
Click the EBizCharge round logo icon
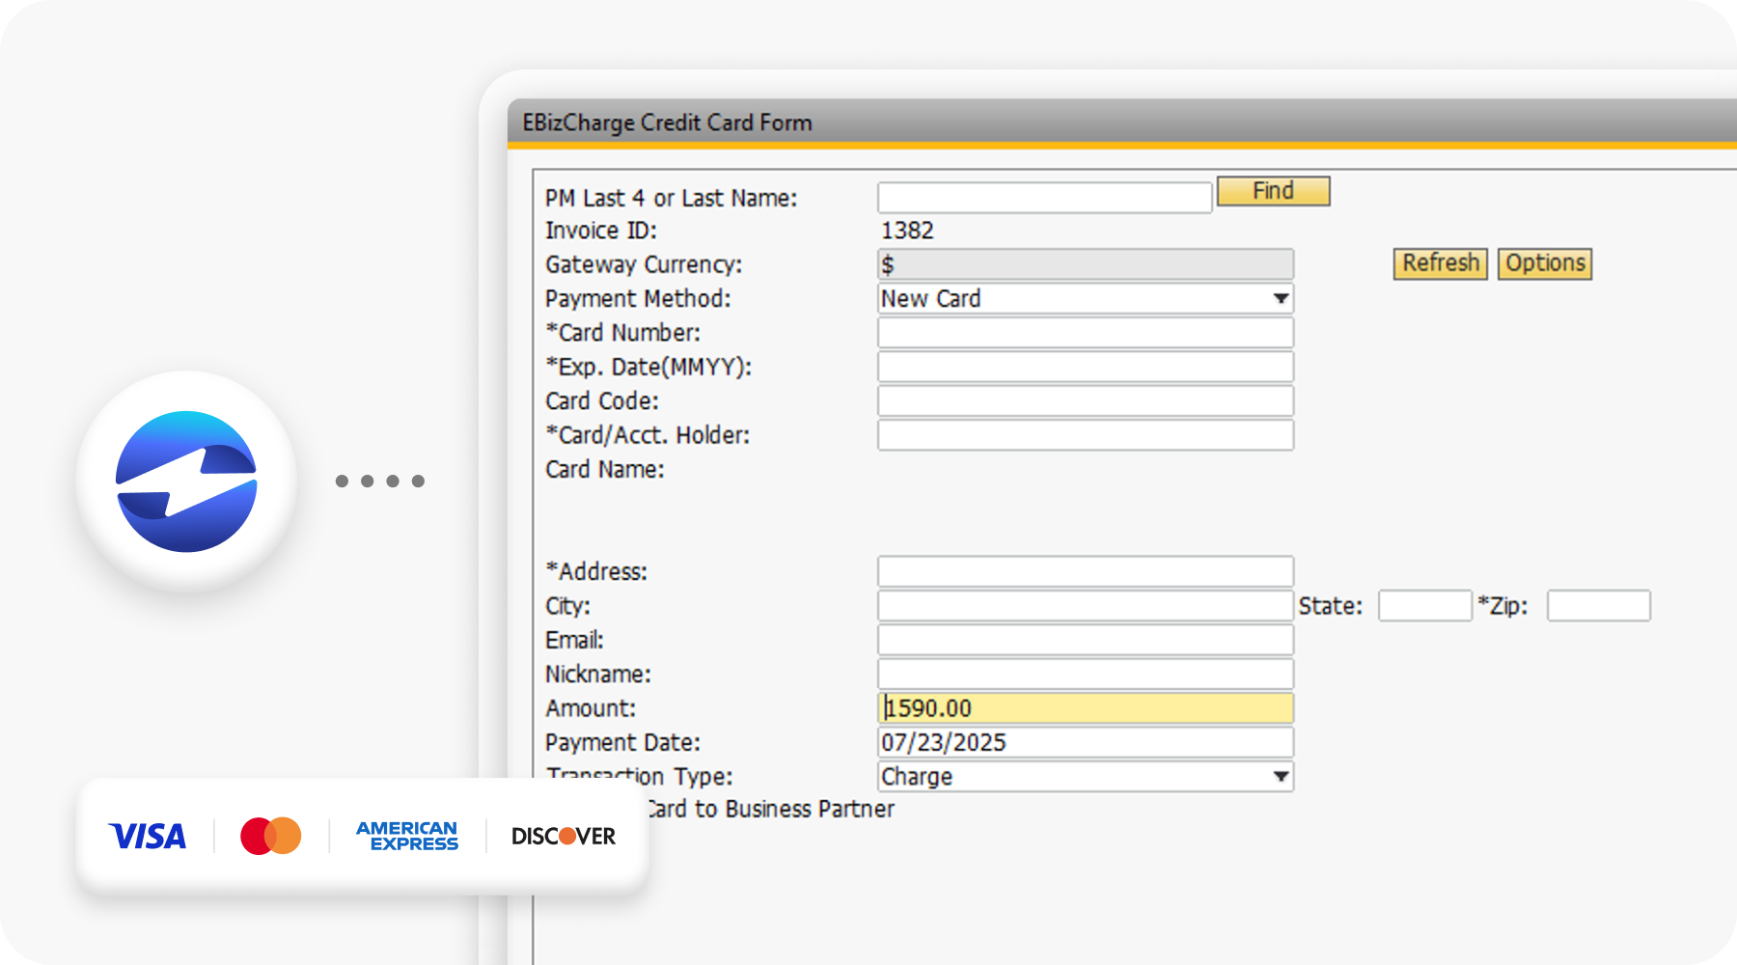tap(186, 482)
